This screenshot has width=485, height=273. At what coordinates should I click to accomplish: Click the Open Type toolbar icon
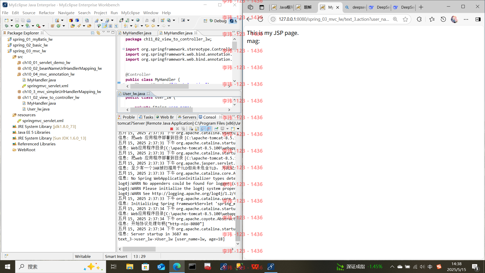pos(73,26)
